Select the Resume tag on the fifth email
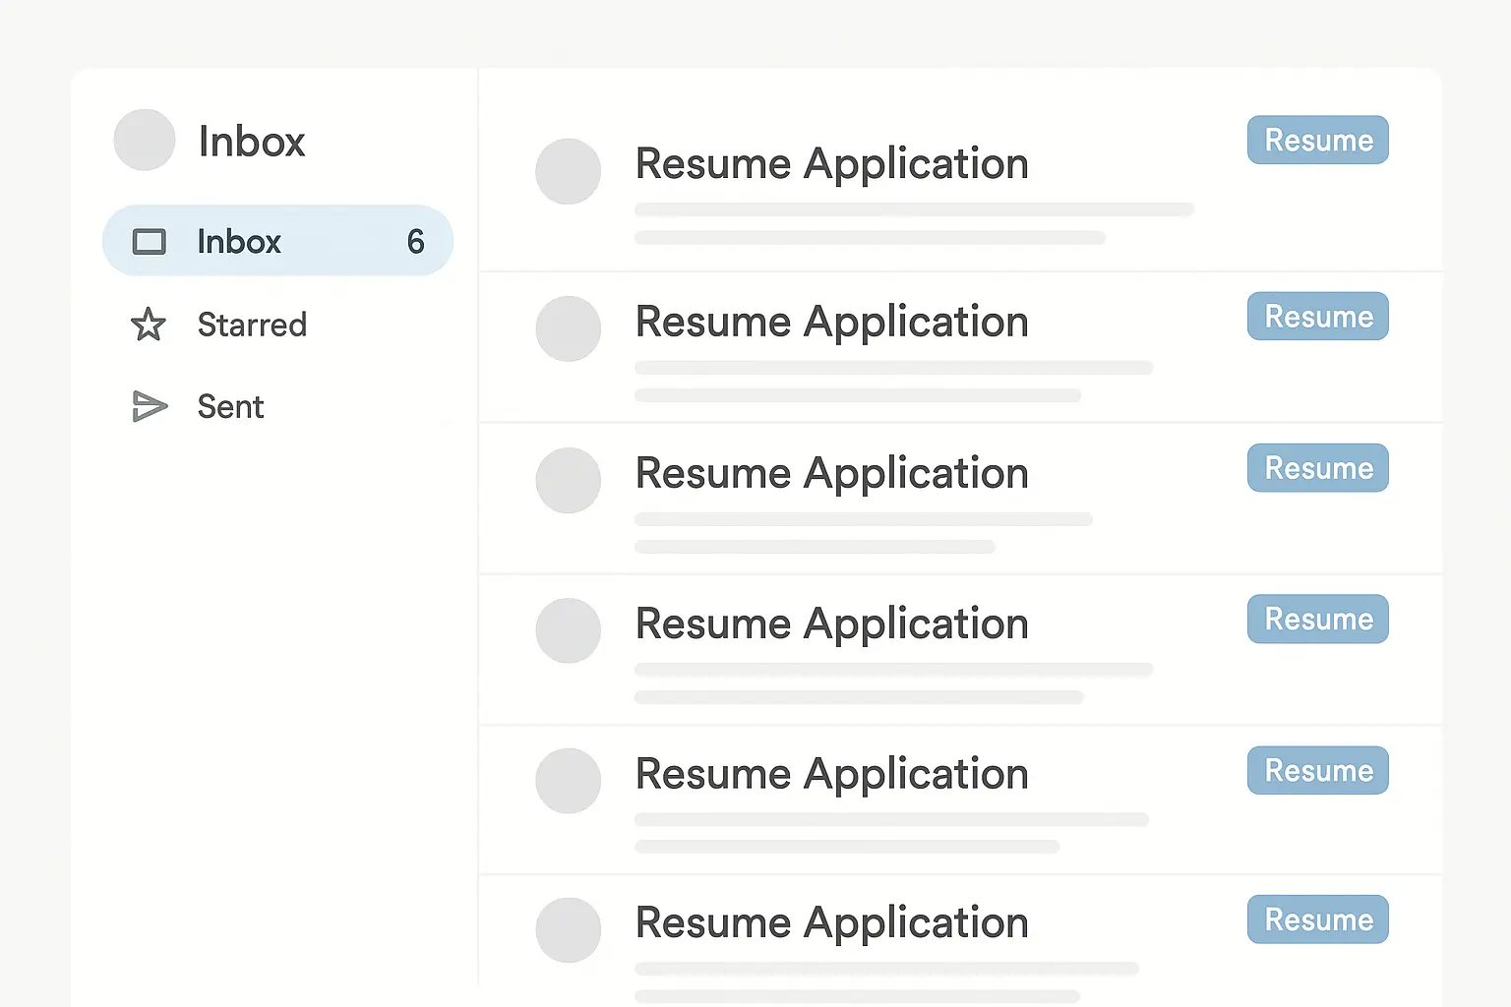Screen dimensions: 1511x1007 click(x=1317, y=771)
